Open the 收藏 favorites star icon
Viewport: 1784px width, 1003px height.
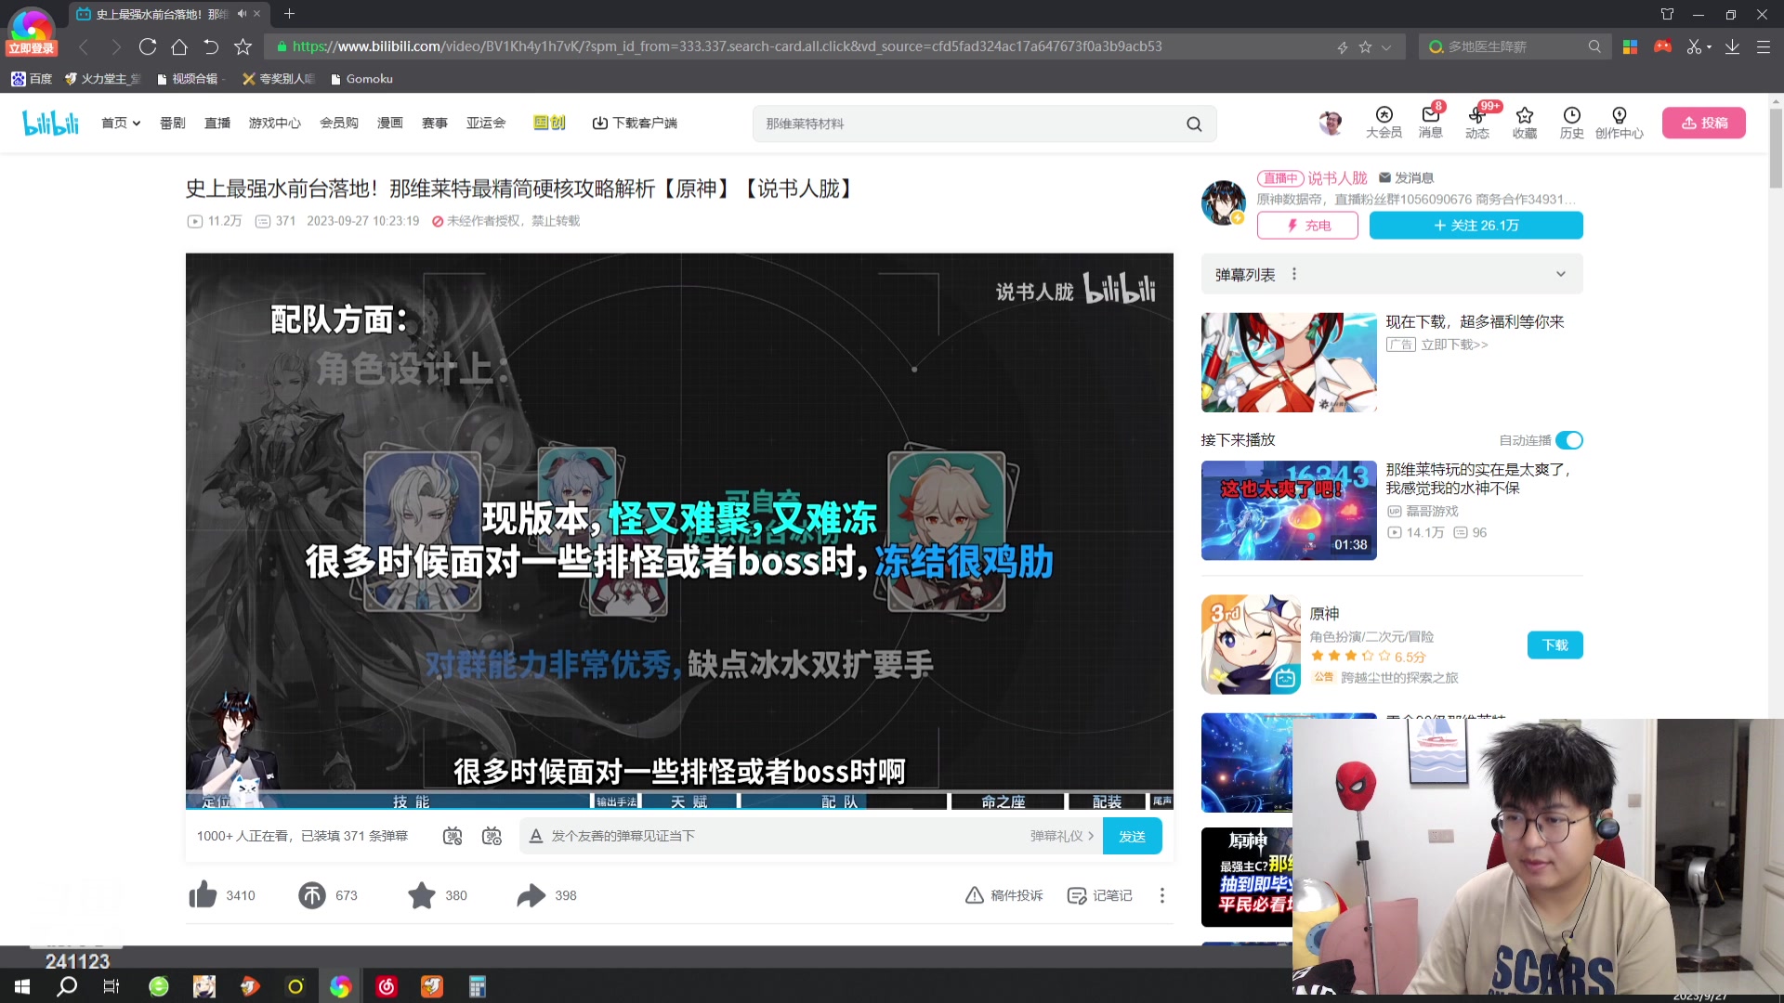[1524, 122]
